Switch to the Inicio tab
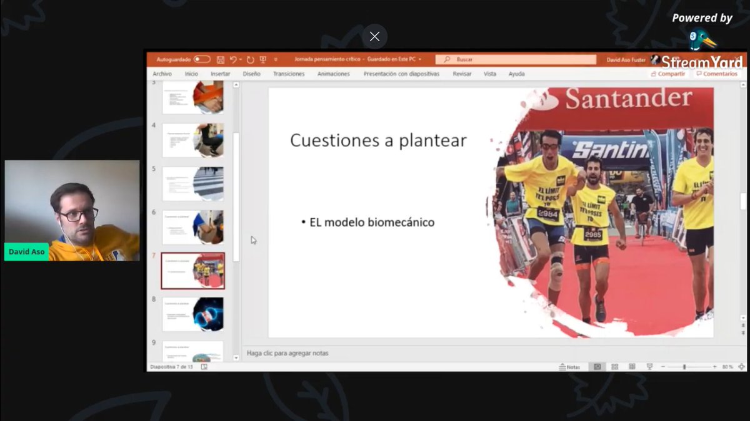 click(191, 74)
